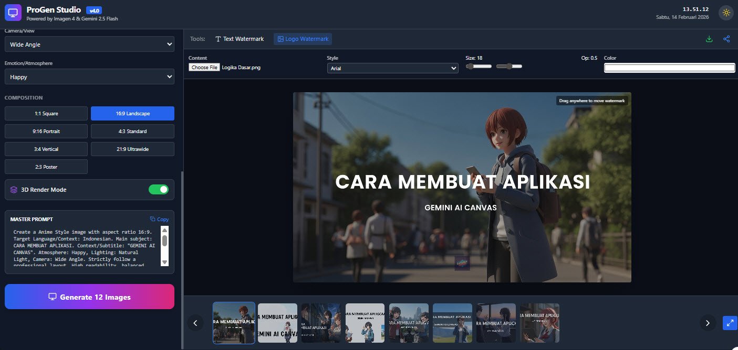Click the file name Logika Dasar.png
The width and height of the screenshot is (738, 350).
click(241, 67)
